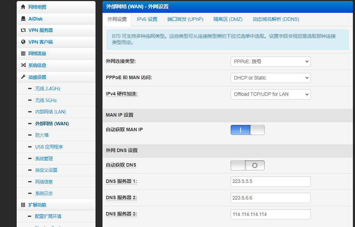The width and height of the screenshot is (355, 227).
Task: Open the IPv4 硬件加速 dropdown
Action: [x=271, y=94]
